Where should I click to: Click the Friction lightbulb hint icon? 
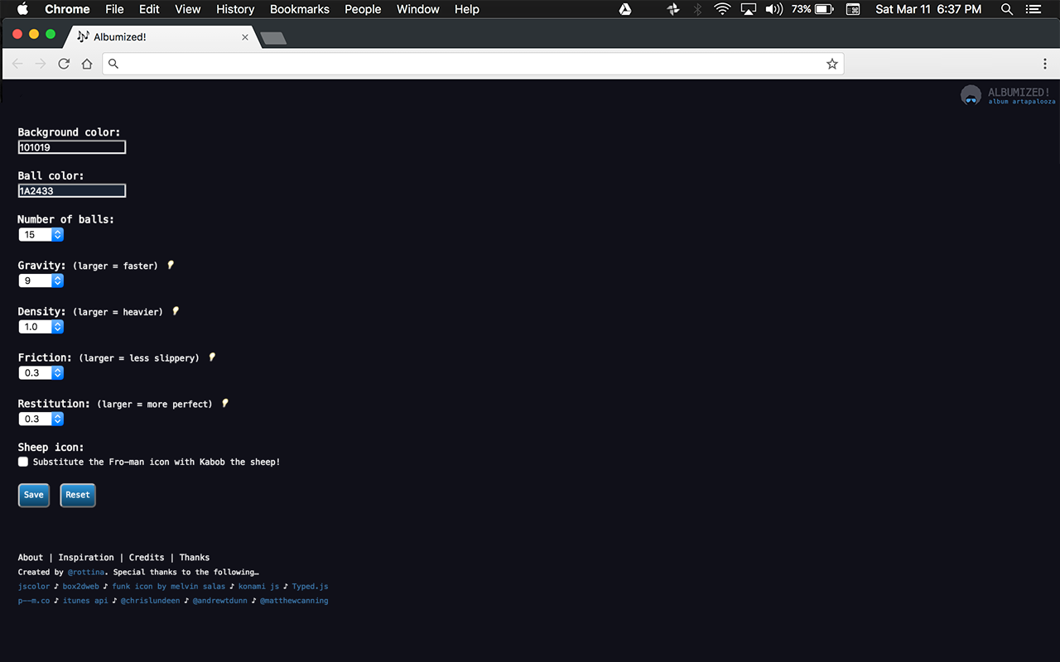(x=212, y=357)
